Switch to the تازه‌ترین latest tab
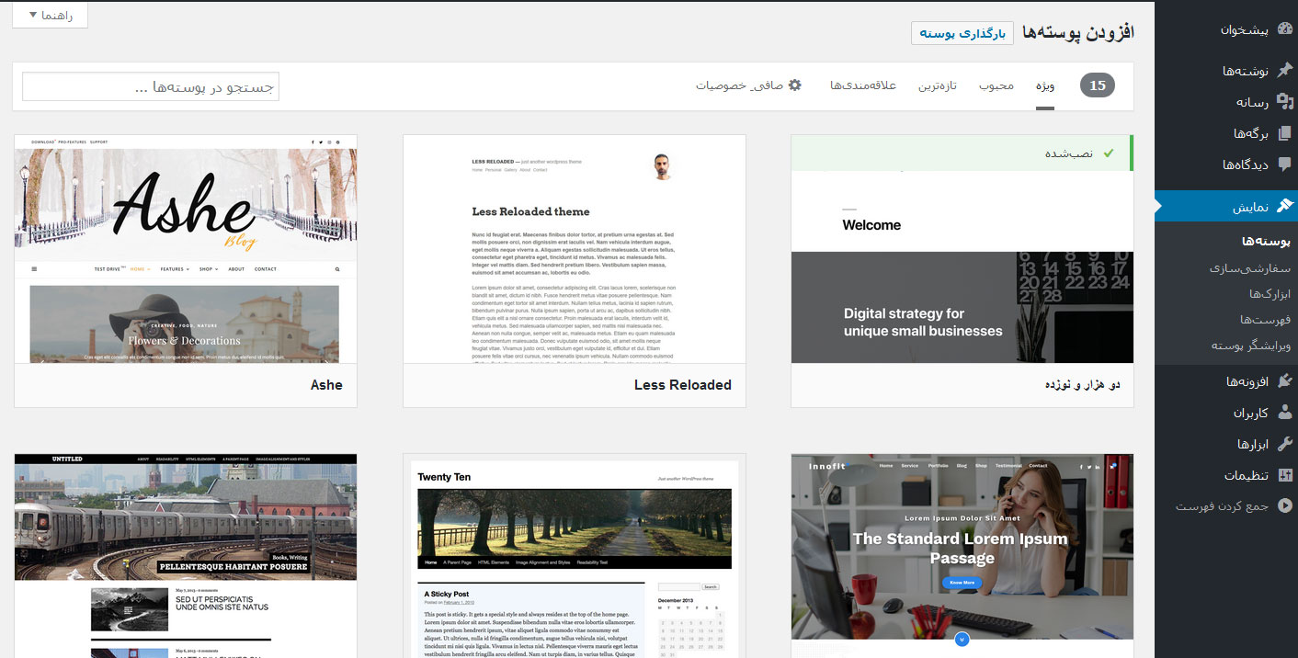The image size is (1298, 658). 938,85
